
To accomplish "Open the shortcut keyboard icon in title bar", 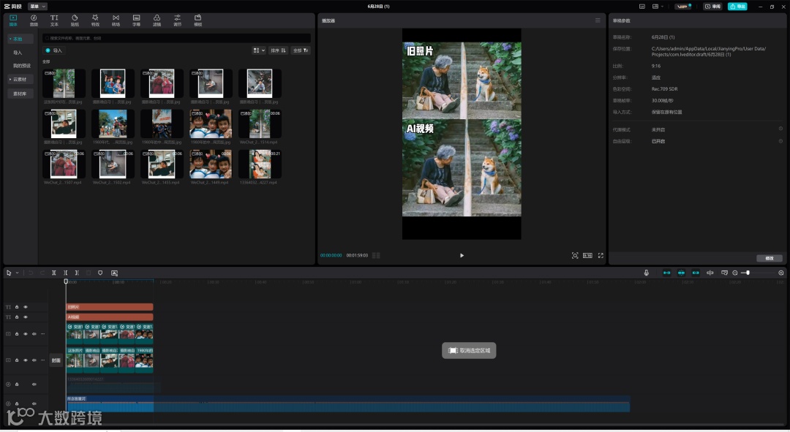I will coord(642,7).
